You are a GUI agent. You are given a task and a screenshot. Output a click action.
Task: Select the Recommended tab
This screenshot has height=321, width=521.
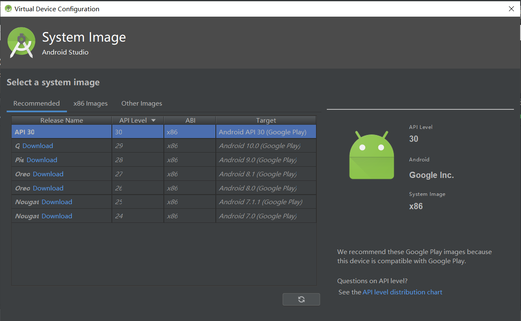click(37, 103)
